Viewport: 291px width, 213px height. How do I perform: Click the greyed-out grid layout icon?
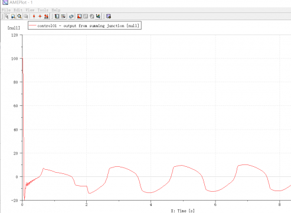(86, 17)
